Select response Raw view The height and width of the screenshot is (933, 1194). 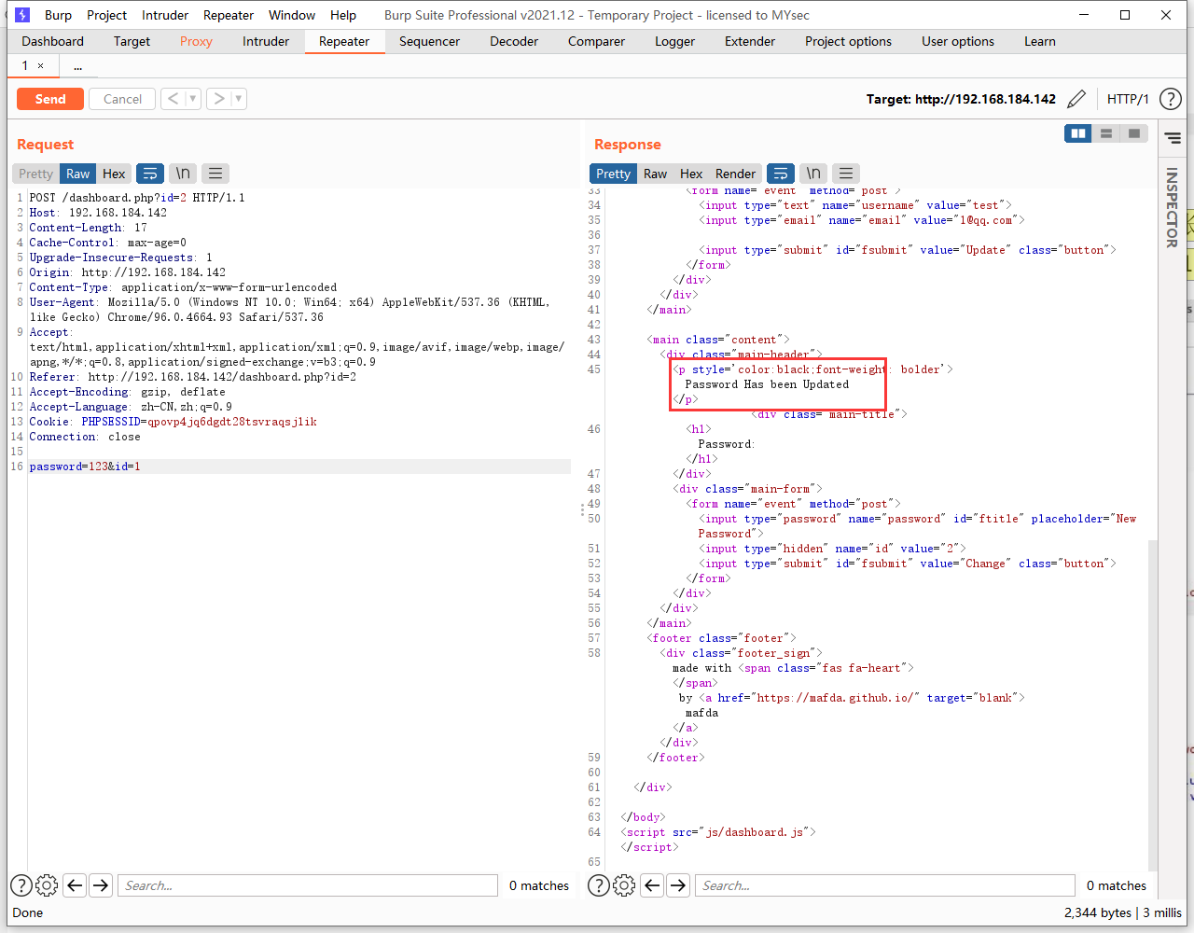pyautogui.click(x=656, y=174)
